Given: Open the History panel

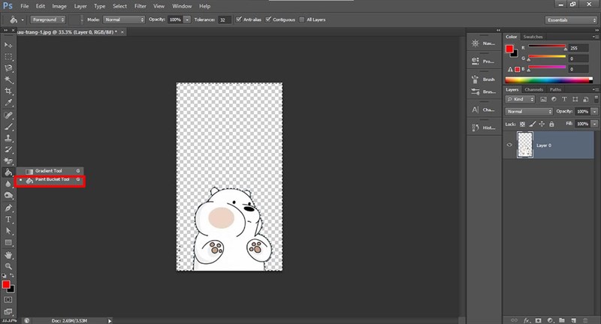Looking at the screenshot, I should (484, 127).
